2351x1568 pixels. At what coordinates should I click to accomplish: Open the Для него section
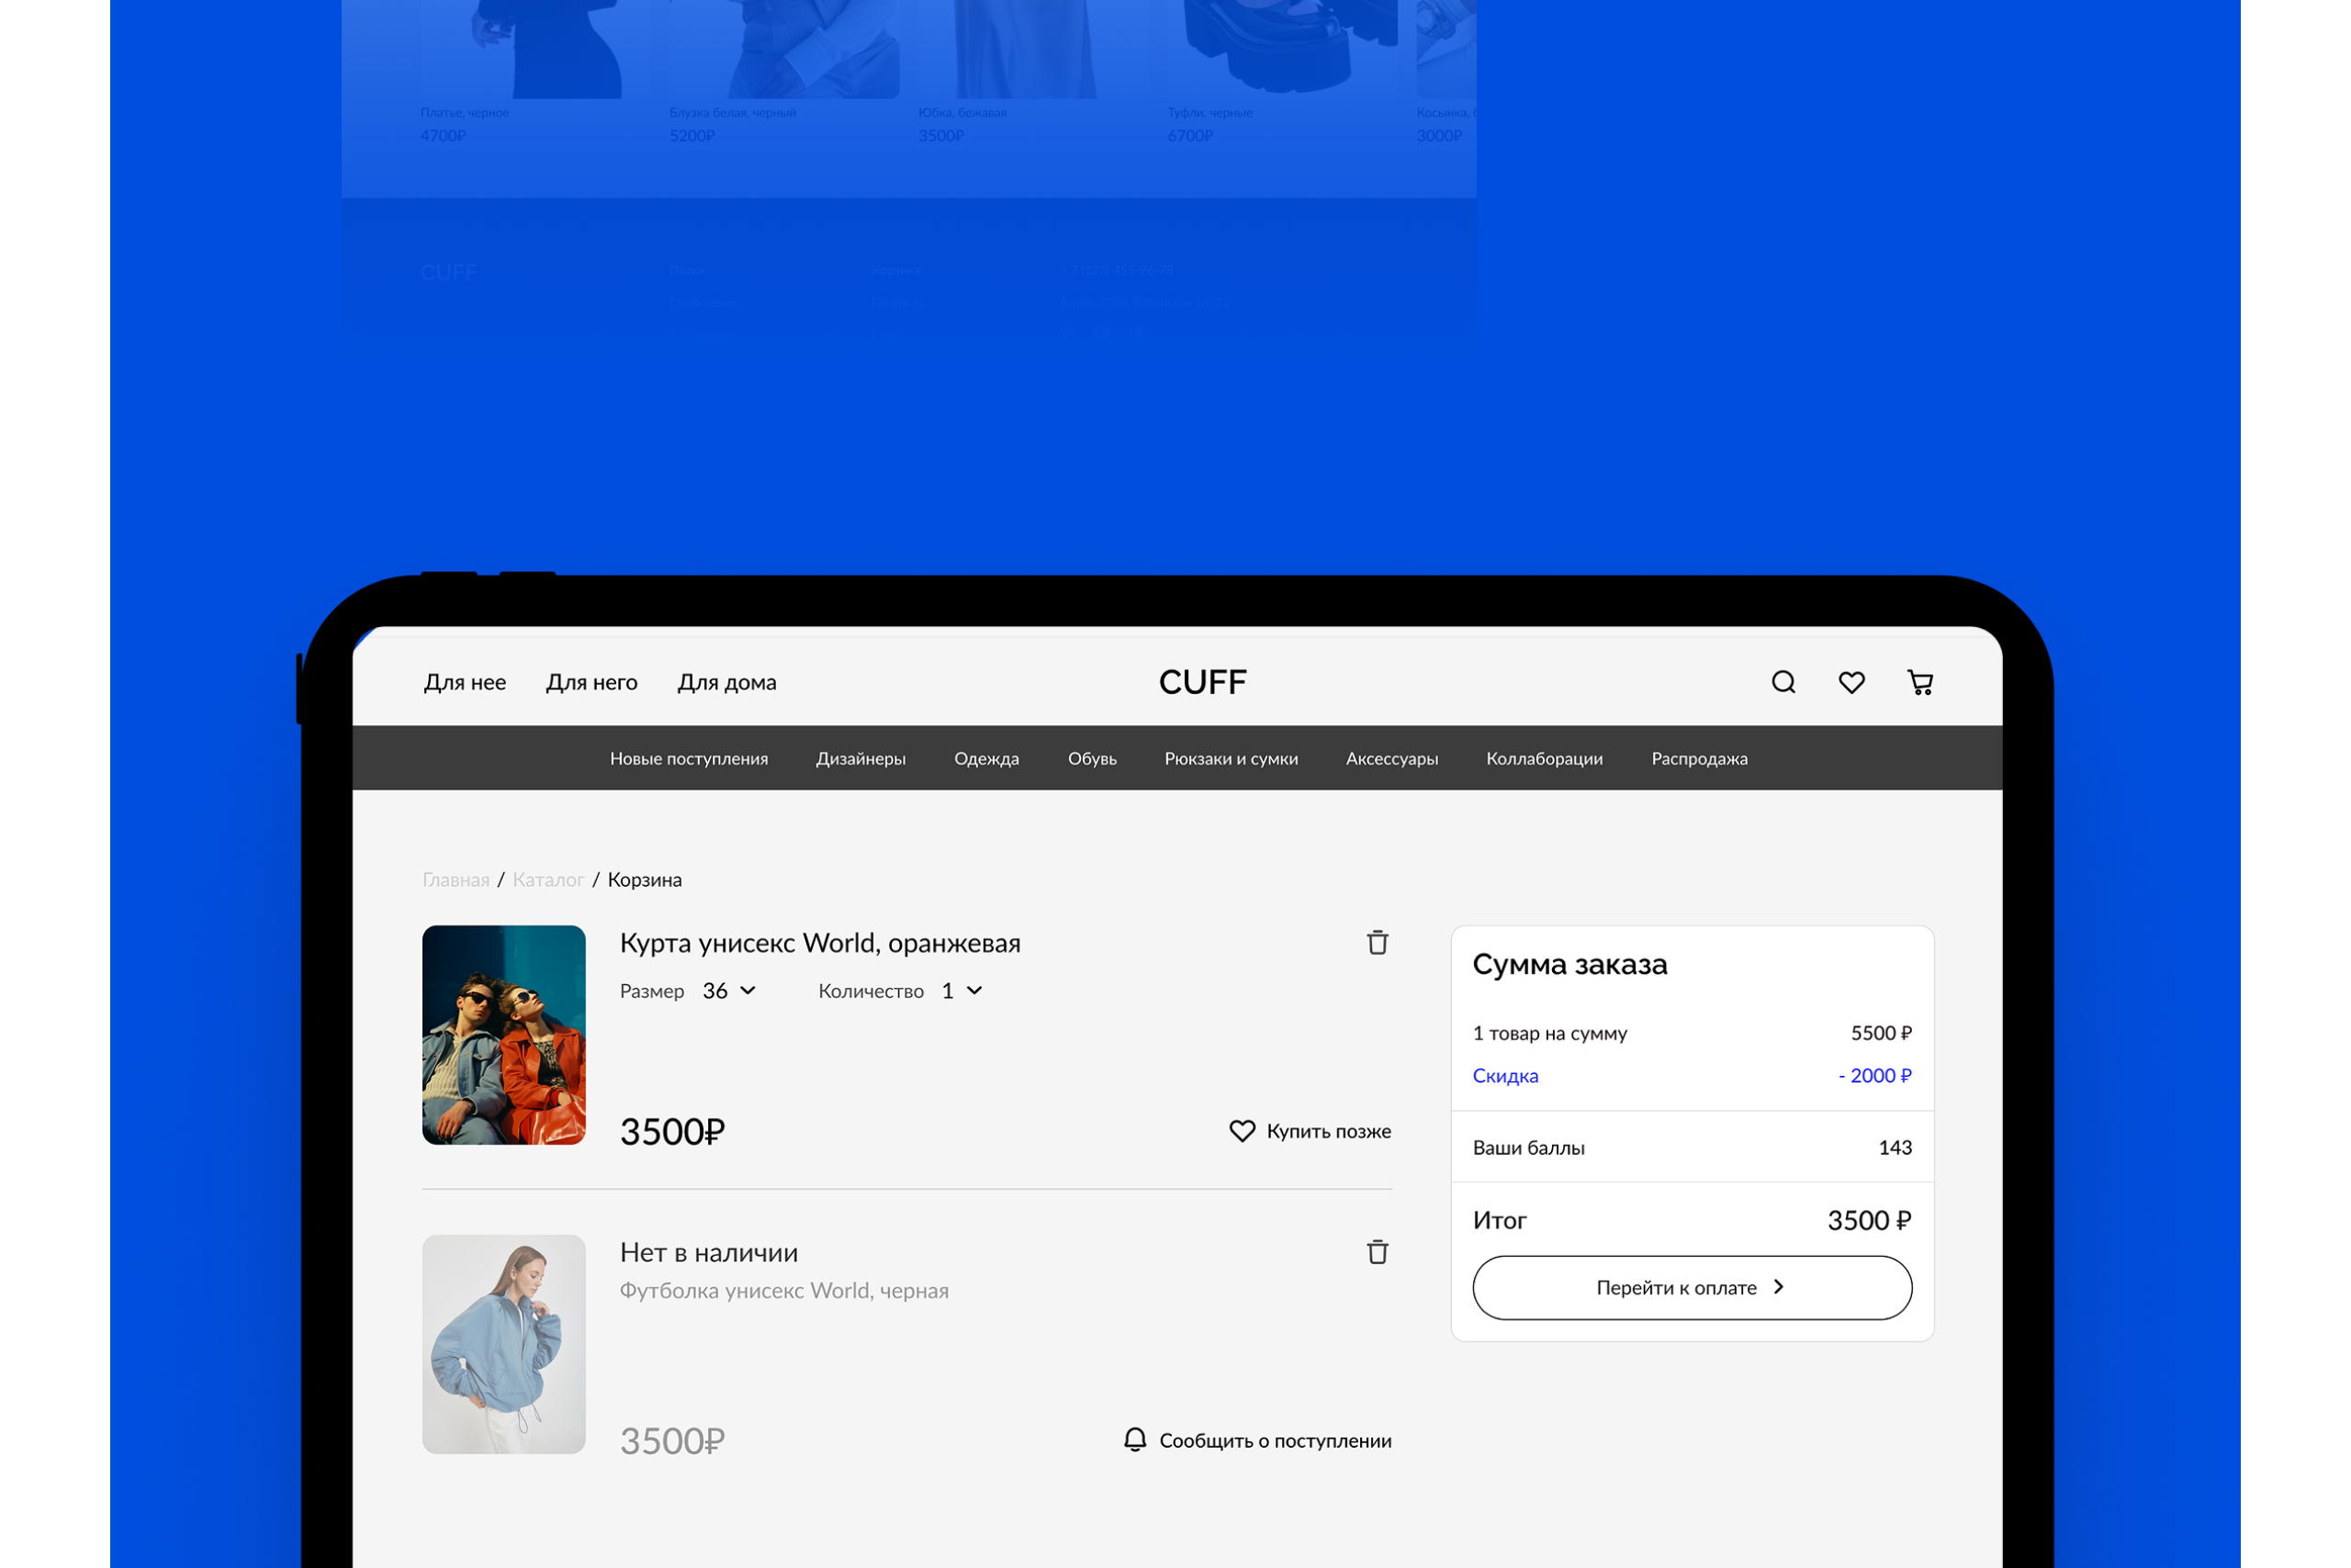[591, 682]
